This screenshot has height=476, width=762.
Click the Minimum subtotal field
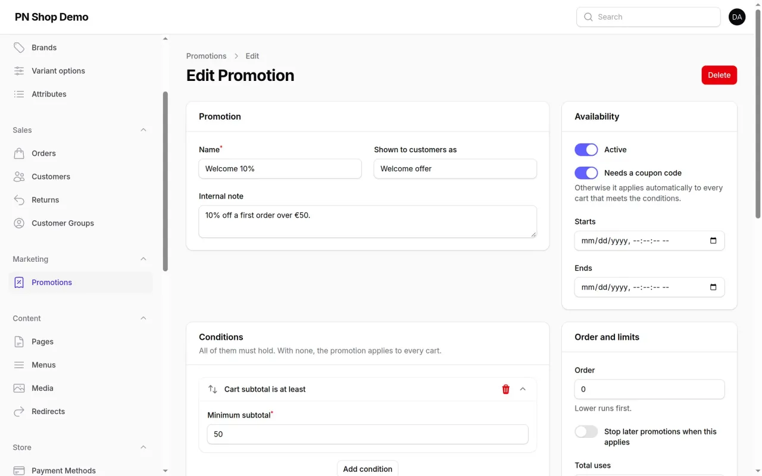click(x=367, y=434)
